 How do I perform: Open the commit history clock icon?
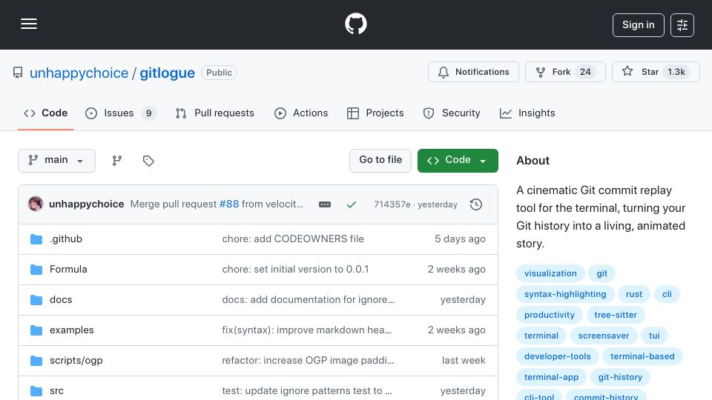click(x=476, y=204)
